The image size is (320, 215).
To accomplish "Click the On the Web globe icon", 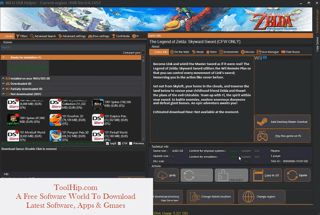I will coord(172,52).
